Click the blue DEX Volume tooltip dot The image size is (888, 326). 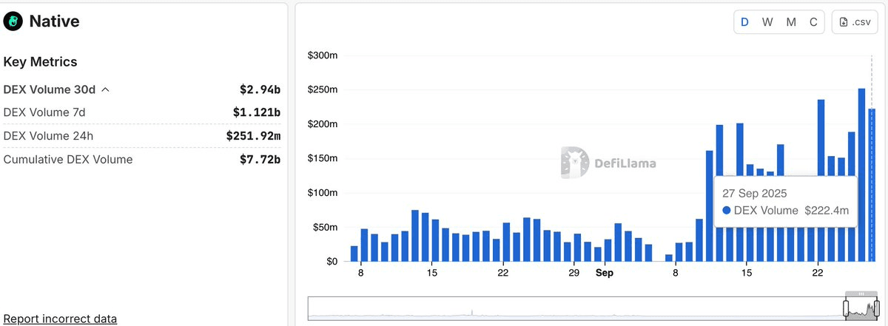(726, 211)
